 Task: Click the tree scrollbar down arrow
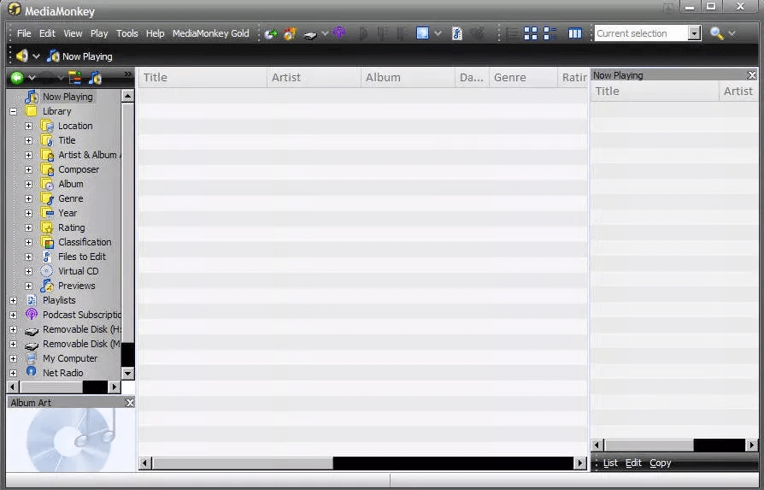[x=127, y=374]
